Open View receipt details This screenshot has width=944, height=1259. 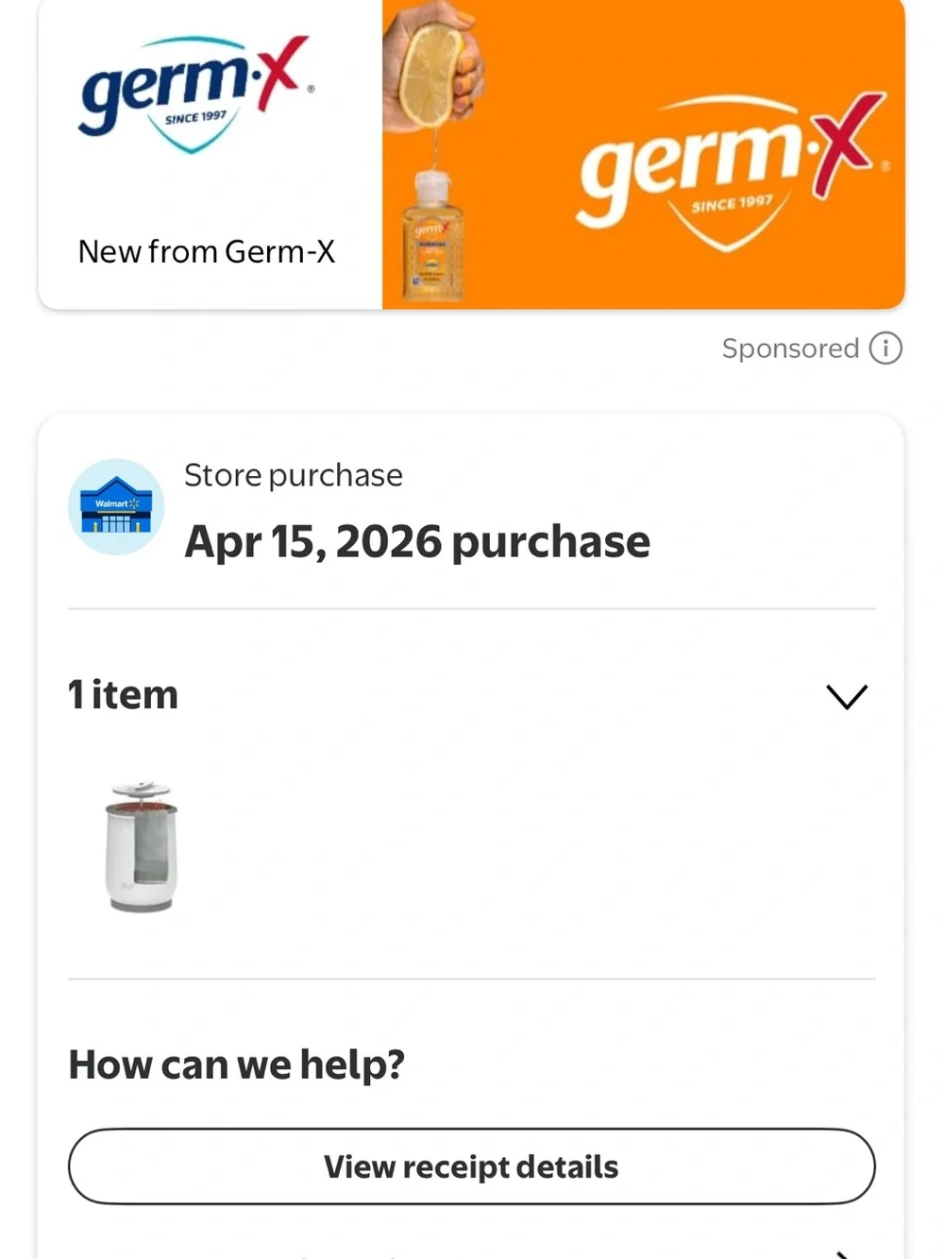tap(471, 1166)
